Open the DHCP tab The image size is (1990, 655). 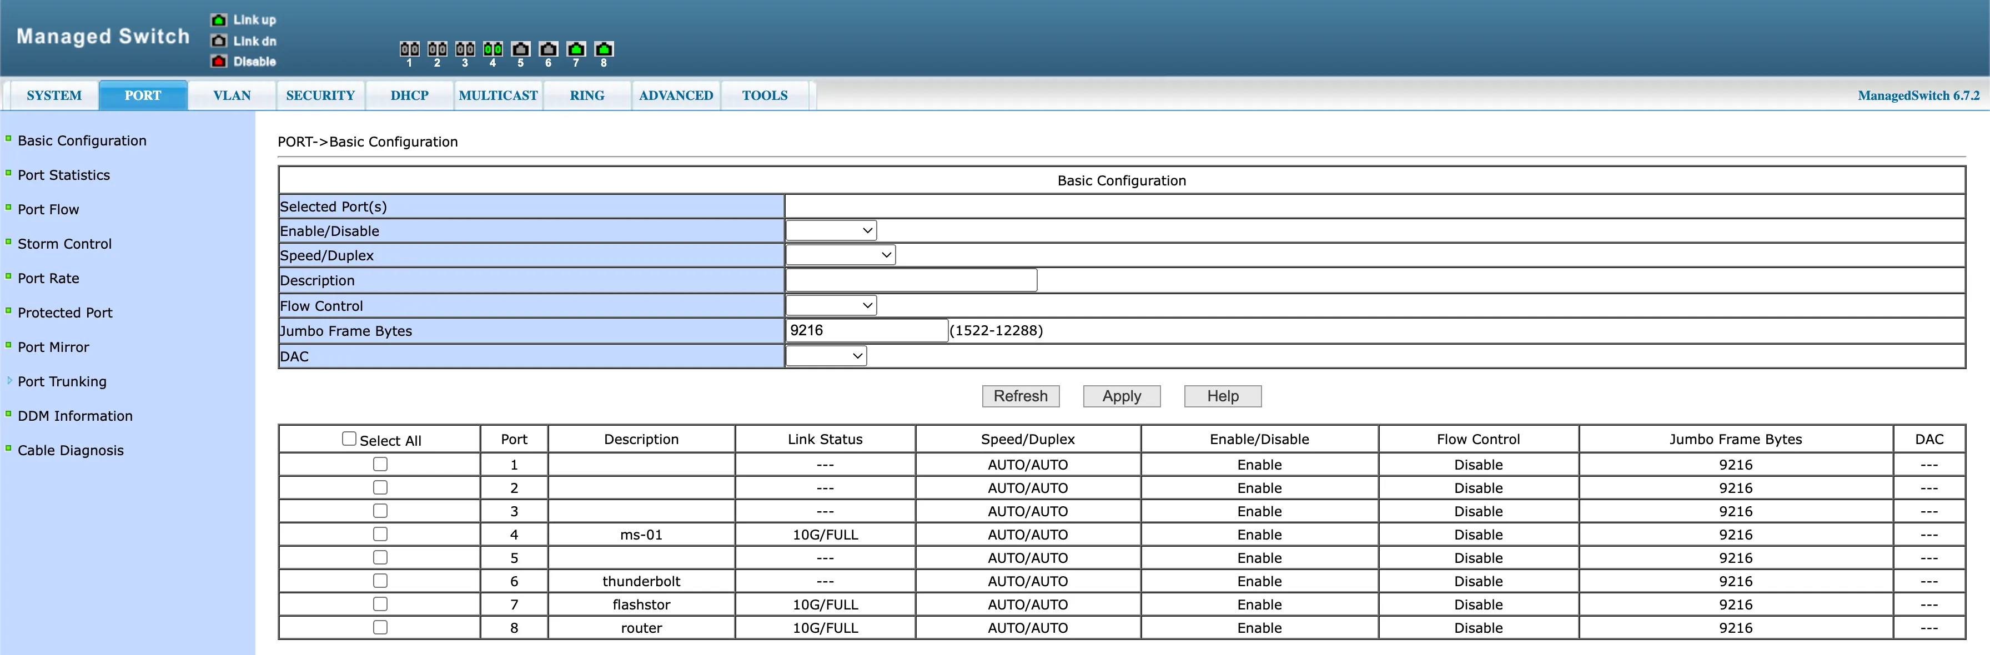tap(409, 96)
